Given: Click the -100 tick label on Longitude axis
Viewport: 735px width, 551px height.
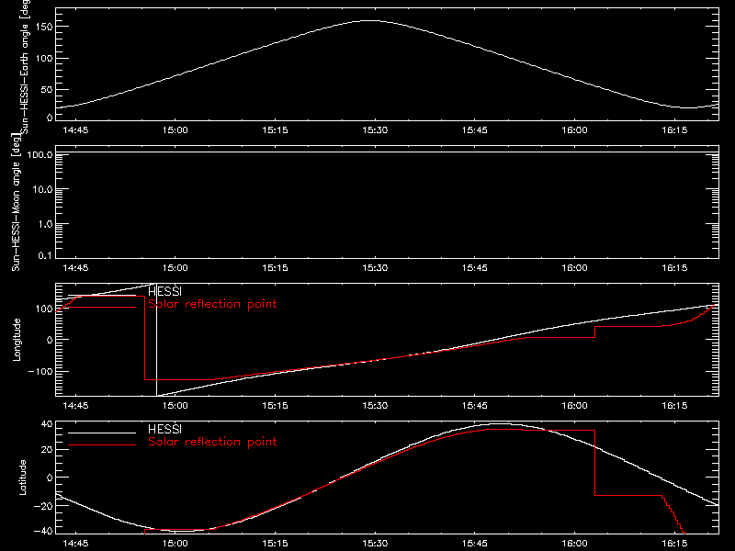Looking at the screenshot, I should click(x=41, y=371).
